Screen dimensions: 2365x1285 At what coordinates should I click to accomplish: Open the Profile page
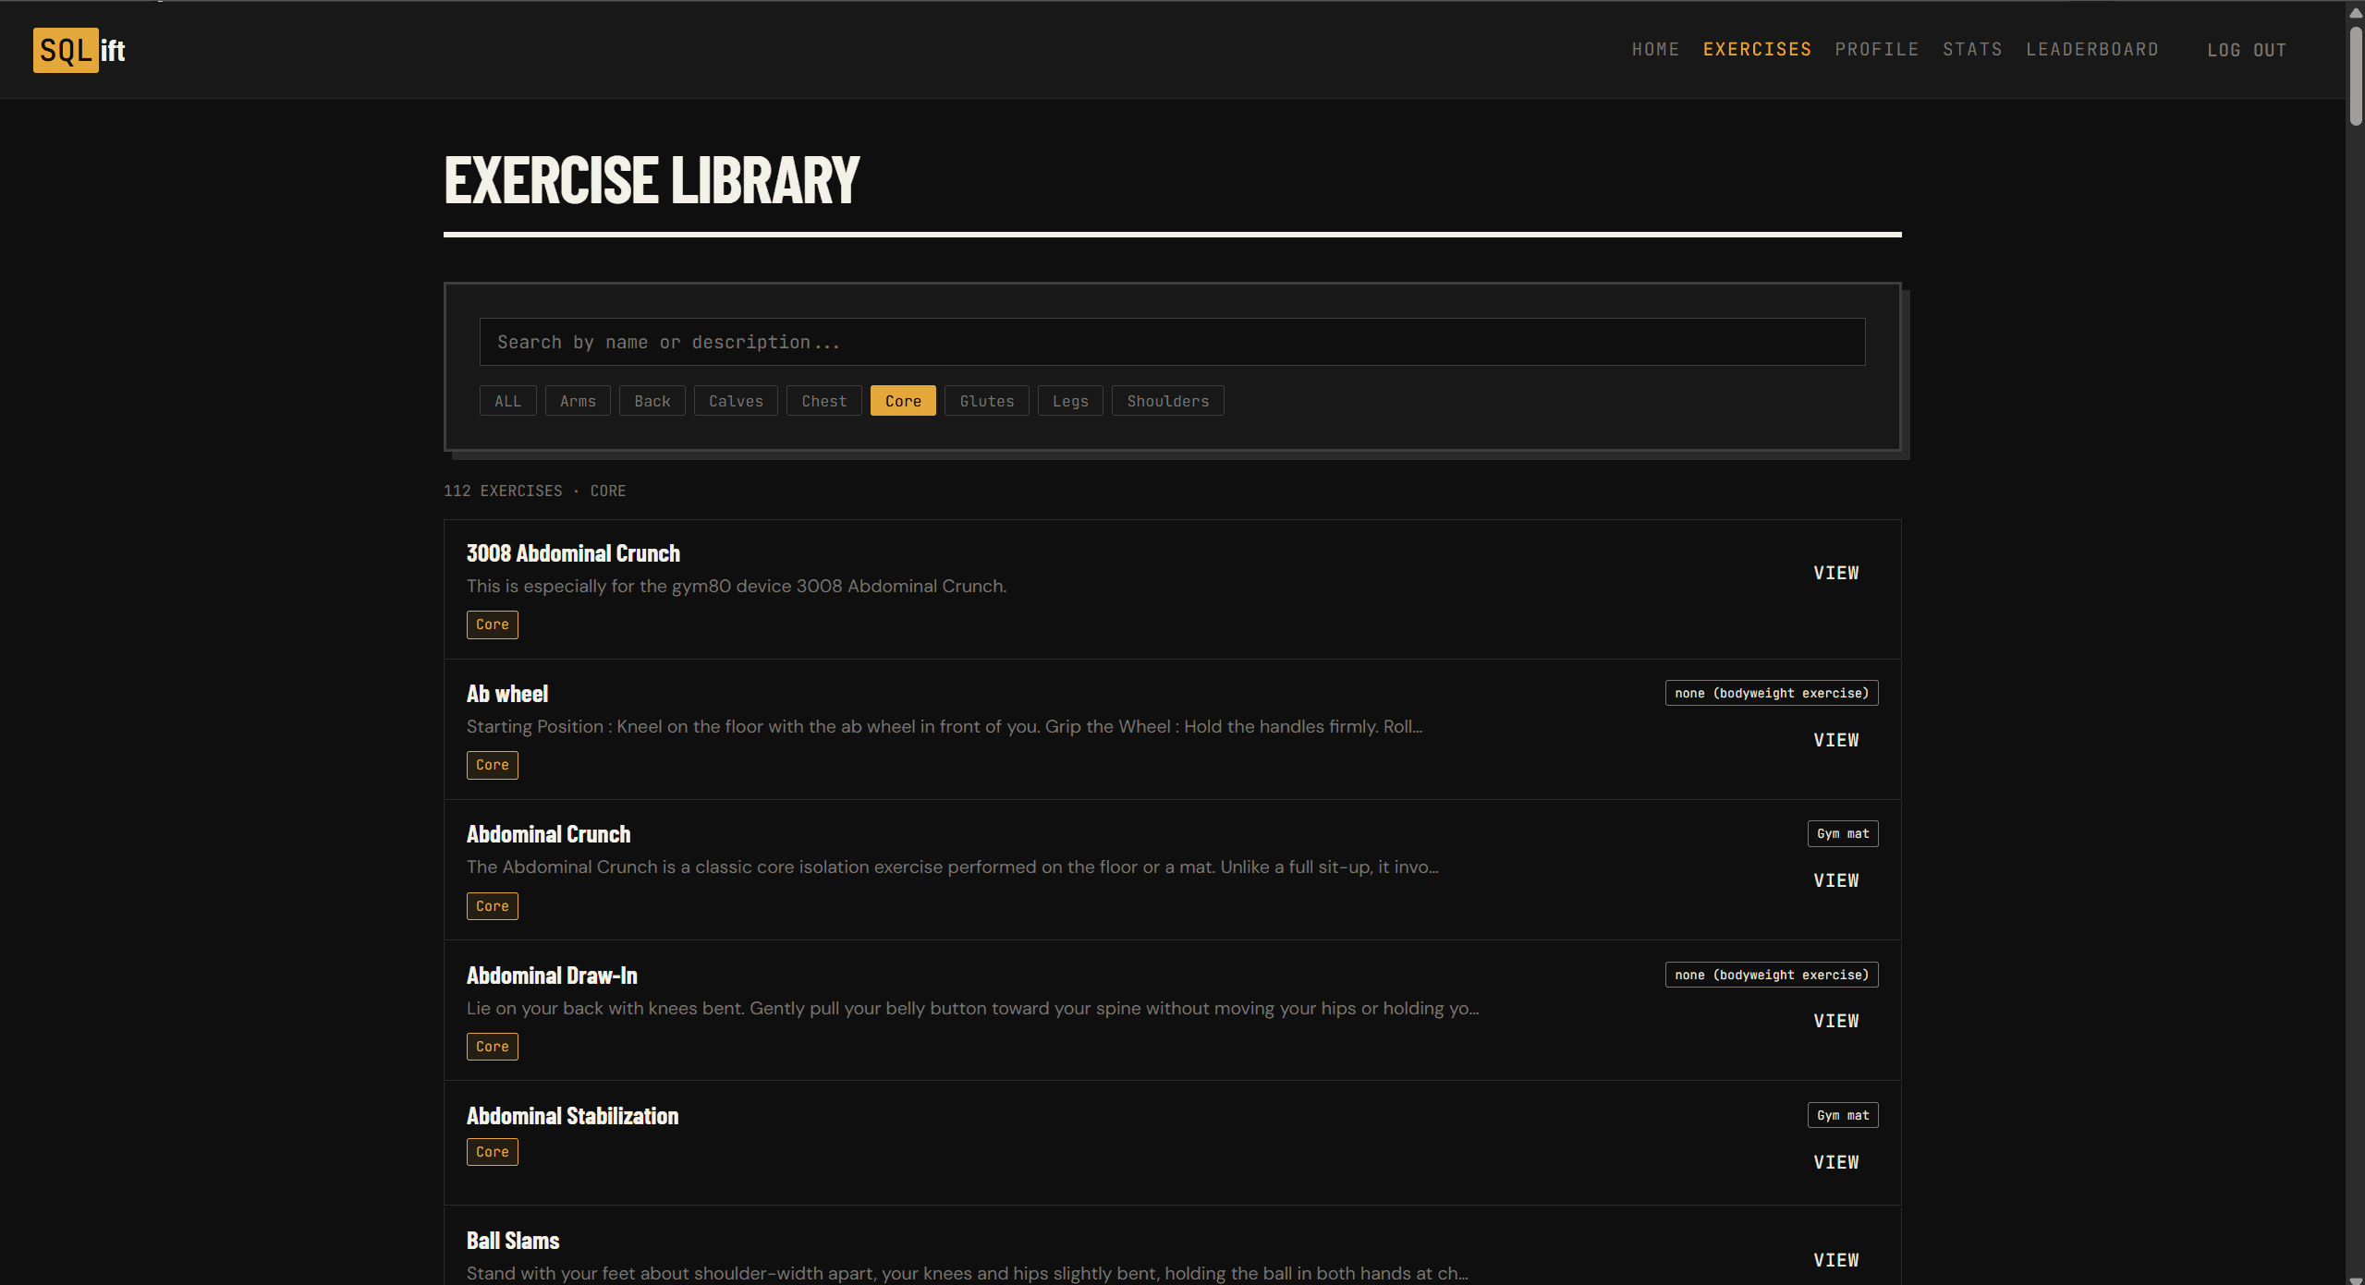1877,50
